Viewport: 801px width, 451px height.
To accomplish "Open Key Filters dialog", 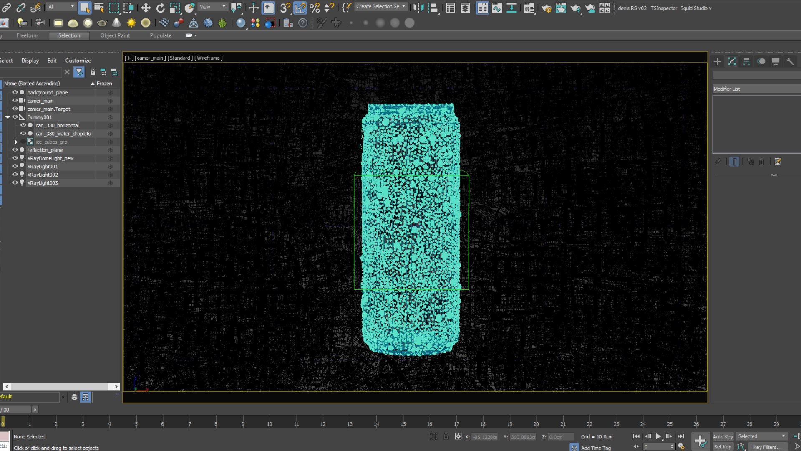I will pos(767,447).
